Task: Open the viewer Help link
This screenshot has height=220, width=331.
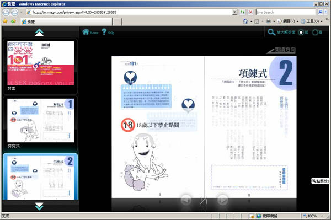Action: (x=108, y=32)
